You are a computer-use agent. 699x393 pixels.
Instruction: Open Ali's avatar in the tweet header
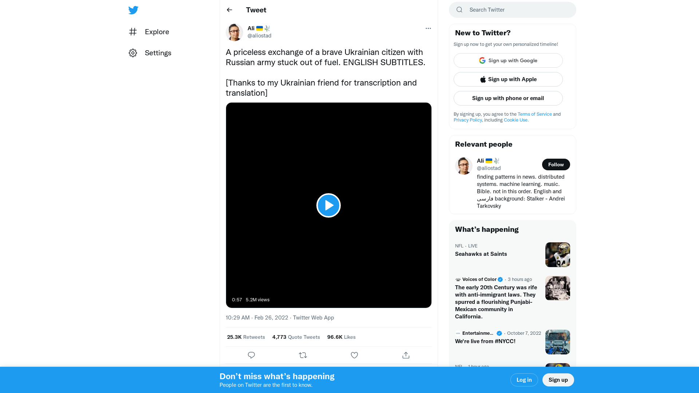(234, 32)
